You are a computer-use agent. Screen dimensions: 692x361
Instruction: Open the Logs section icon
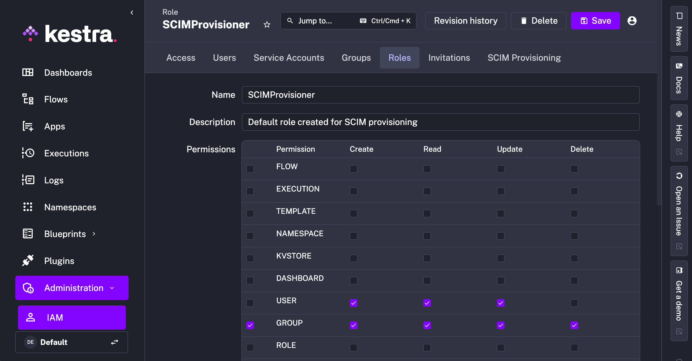(x=28, y=180)
